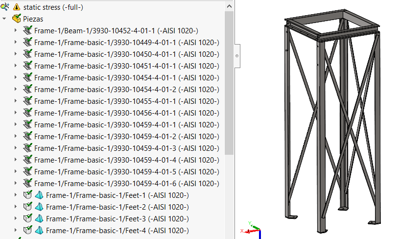Select Frame-basic-1/3930-10459-4-01-5 row text
The width and height of the screenshot is (399, 239).
(127, 172)
